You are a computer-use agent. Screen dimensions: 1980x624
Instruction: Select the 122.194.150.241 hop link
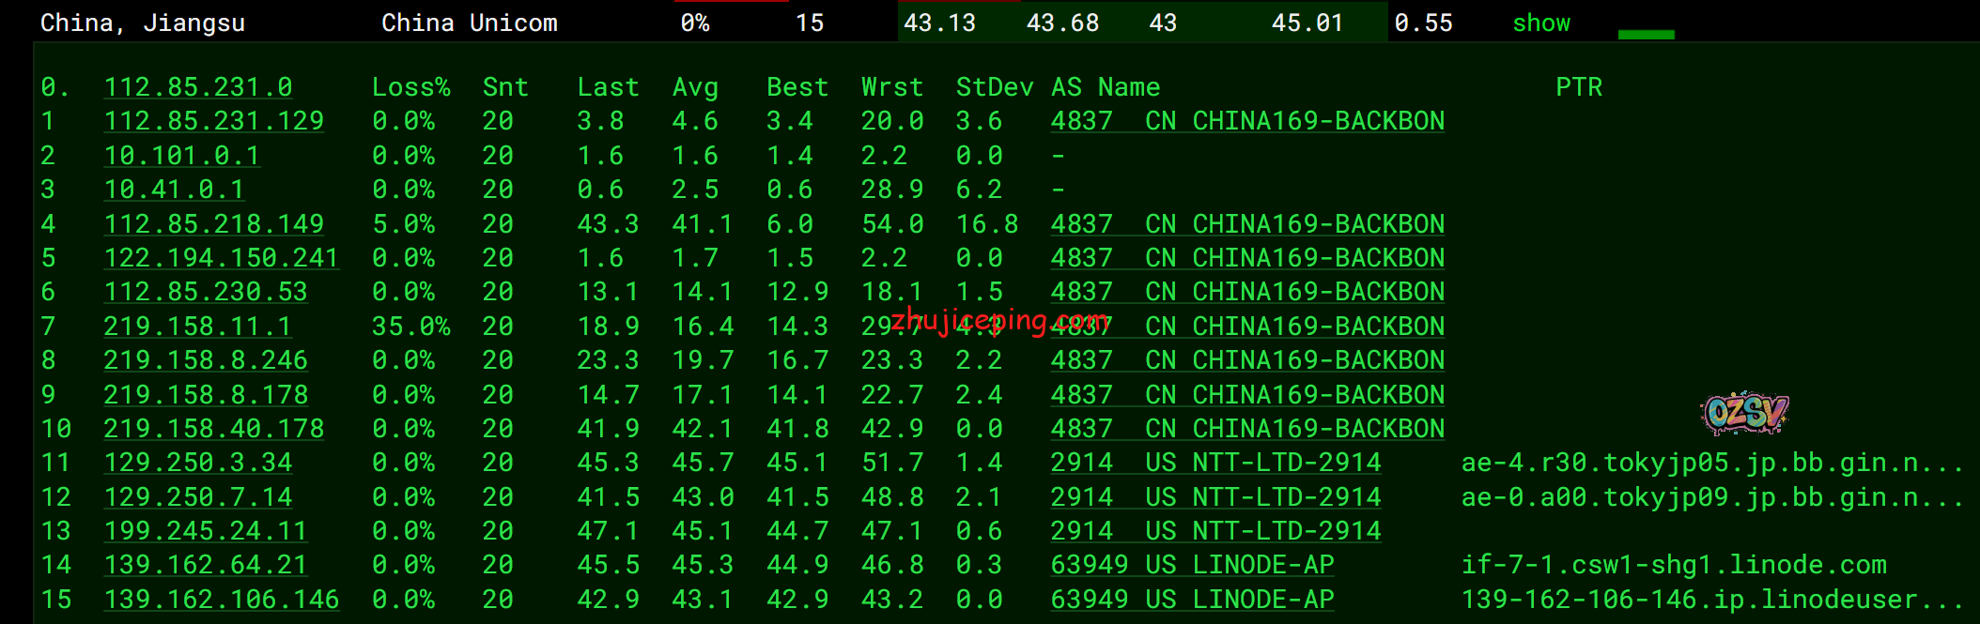pos(221,258)
